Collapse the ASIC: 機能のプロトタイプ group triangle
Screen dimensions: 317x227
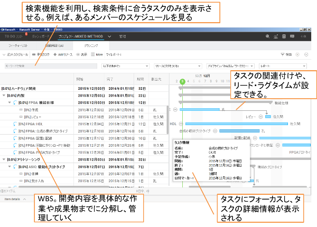[x=10, y=167]
